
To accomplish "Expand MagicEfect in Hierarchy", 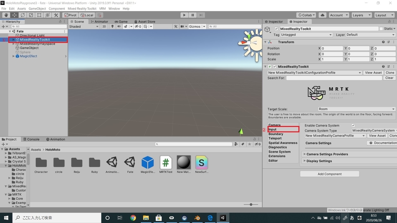I will pos(14,56).
